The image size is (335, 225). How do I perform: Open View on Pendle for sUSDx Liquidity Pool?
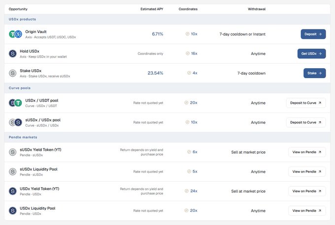(307, 171)
